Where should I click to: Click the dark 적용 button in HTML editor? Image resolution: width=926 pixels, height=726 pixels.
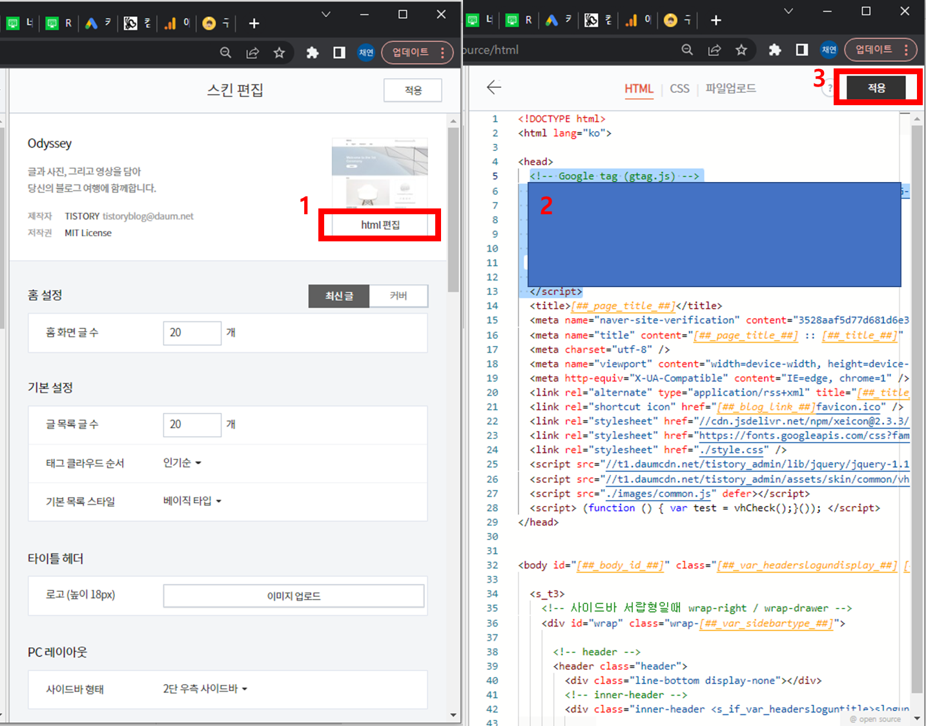pos(876,88)
